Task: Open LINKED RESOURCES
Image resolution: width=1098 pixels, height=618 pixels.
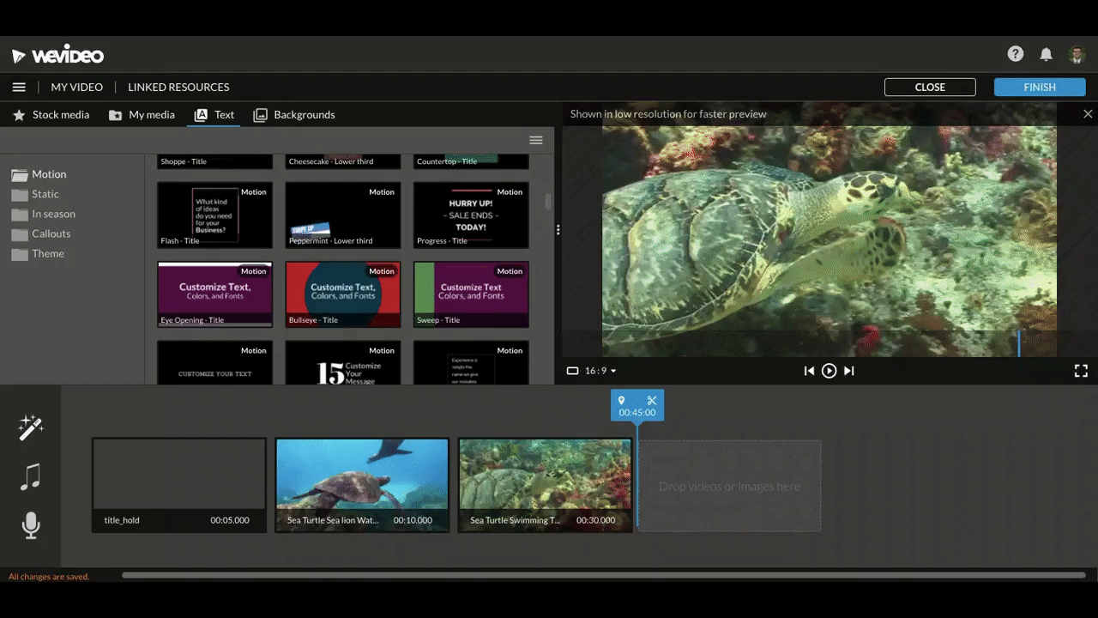Action: 178,87
